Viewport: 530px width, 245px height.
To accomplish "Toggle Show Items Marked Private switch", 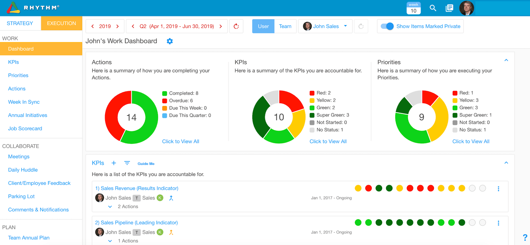I will tap(387, 26).
